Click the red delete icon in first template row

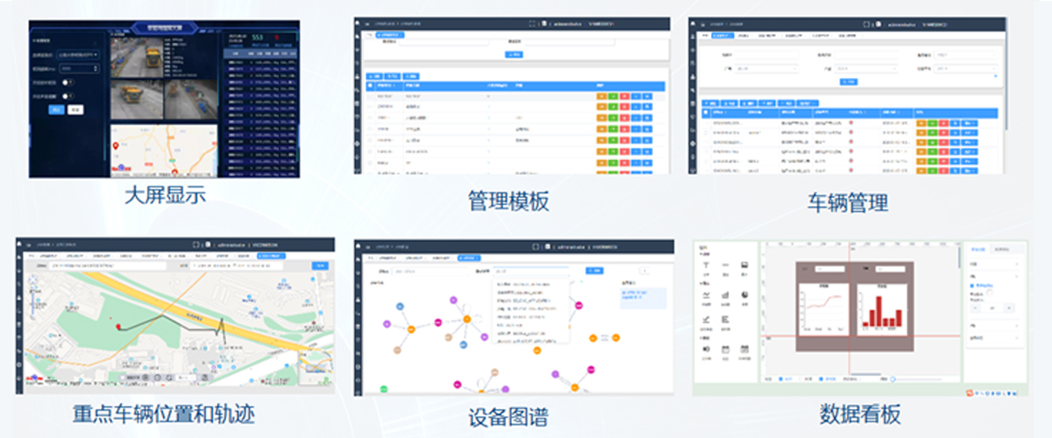pos(623,95)
